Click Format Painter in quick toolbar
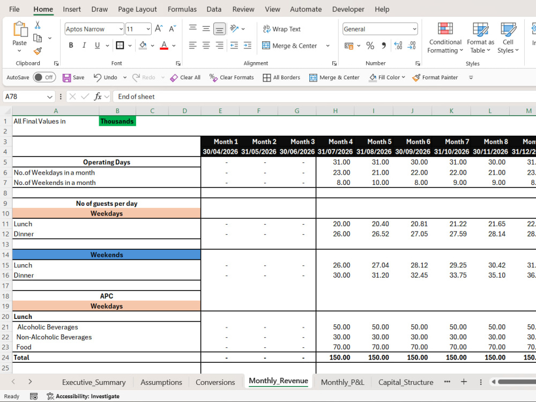The width and height of the screenshot is (536, 402). click(x=435, y=78)
